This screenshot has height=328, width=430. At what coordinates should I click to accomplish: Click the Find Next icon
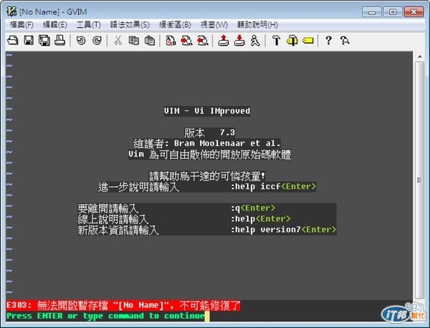point(186,41)
